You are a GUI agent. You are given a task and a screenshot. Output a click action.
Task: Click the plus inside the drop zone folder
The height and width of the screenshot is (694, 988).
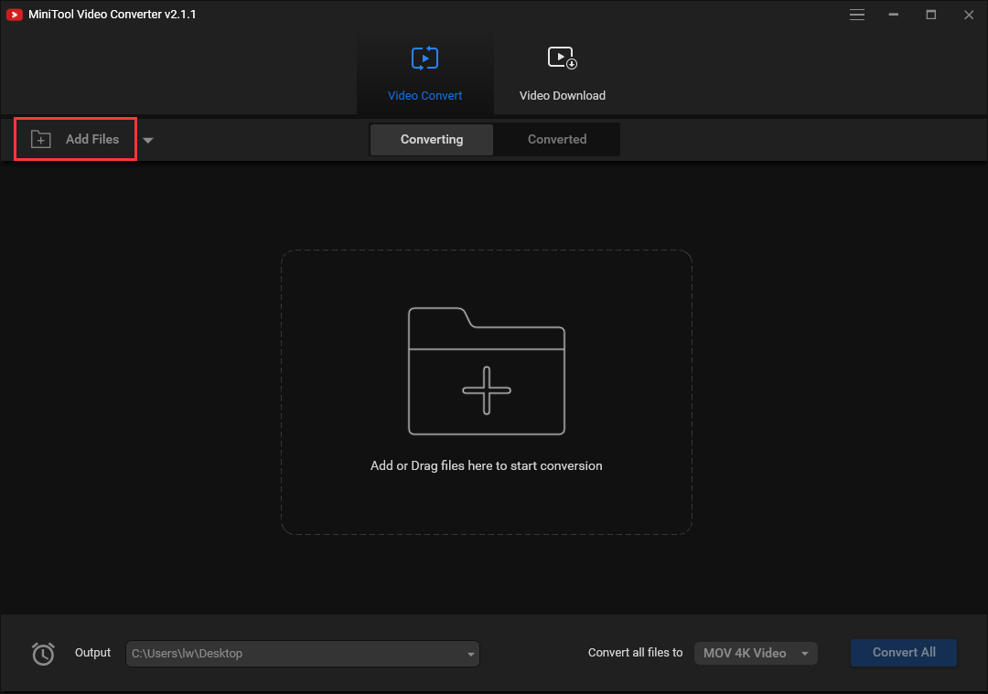(487, 391)
